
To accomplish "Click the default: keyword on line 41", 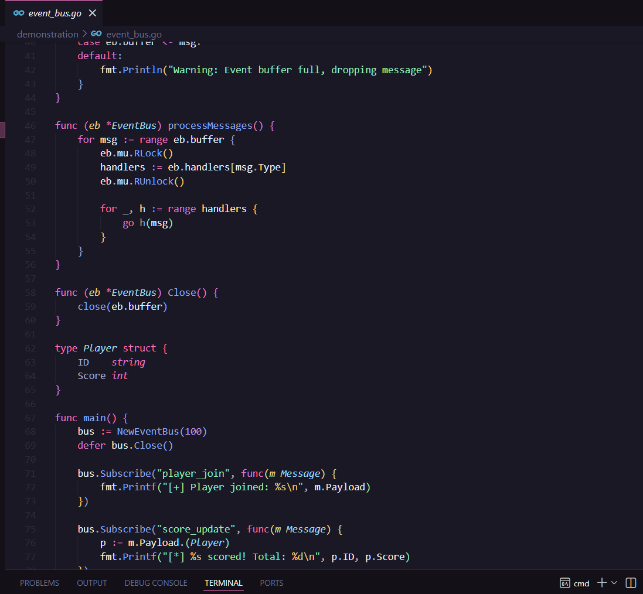I will pyautogui.click(x=100, y=56).
